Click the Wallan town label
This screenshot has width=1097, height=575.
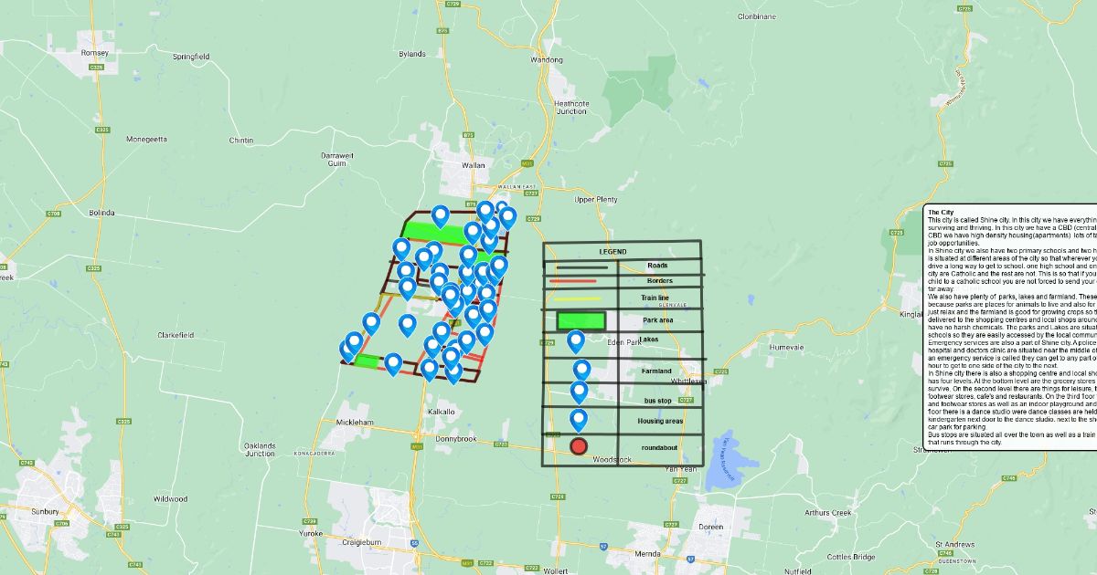point(473,165)
